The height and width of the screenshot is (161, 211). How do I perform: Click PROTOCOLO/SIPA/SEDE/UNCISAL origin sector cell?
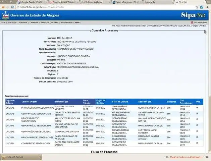(x=38, y=108)
